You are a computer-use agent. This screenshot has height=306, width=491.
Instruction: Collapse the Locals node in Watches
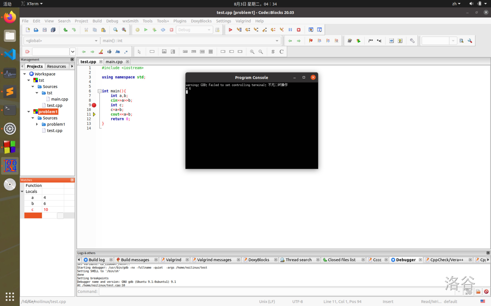tap(22, 192)
